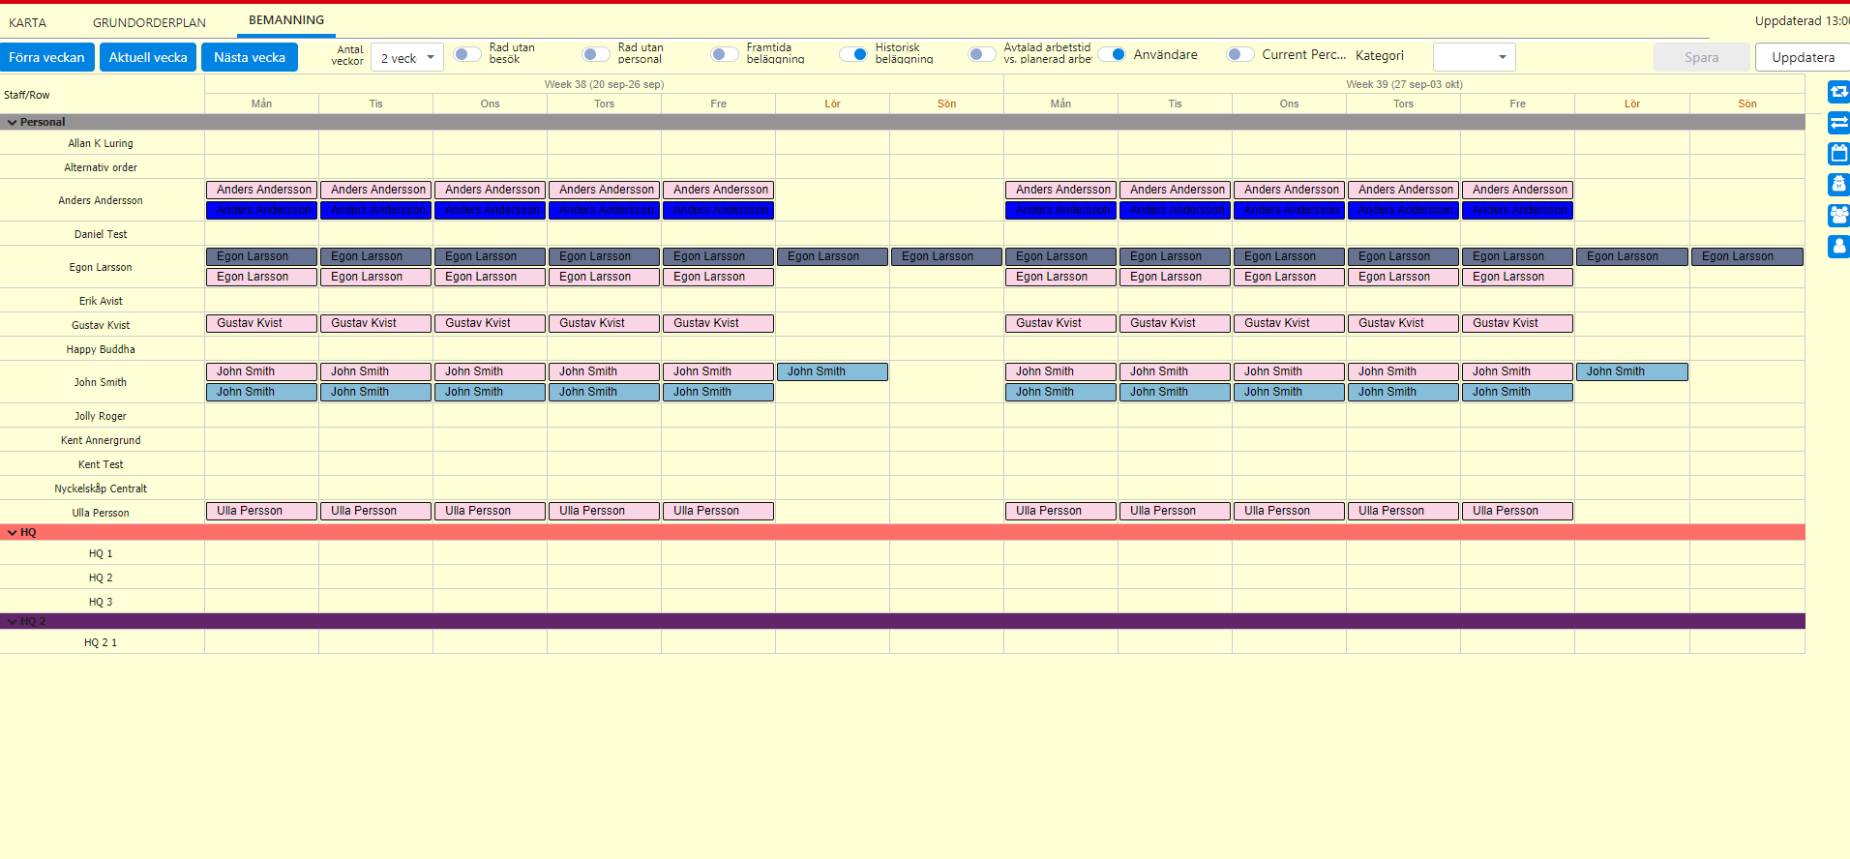Viewport: 1850px width, 859px height.
Task: Click the Uppdaterad timestamp text
Action: click(1802, 21)
